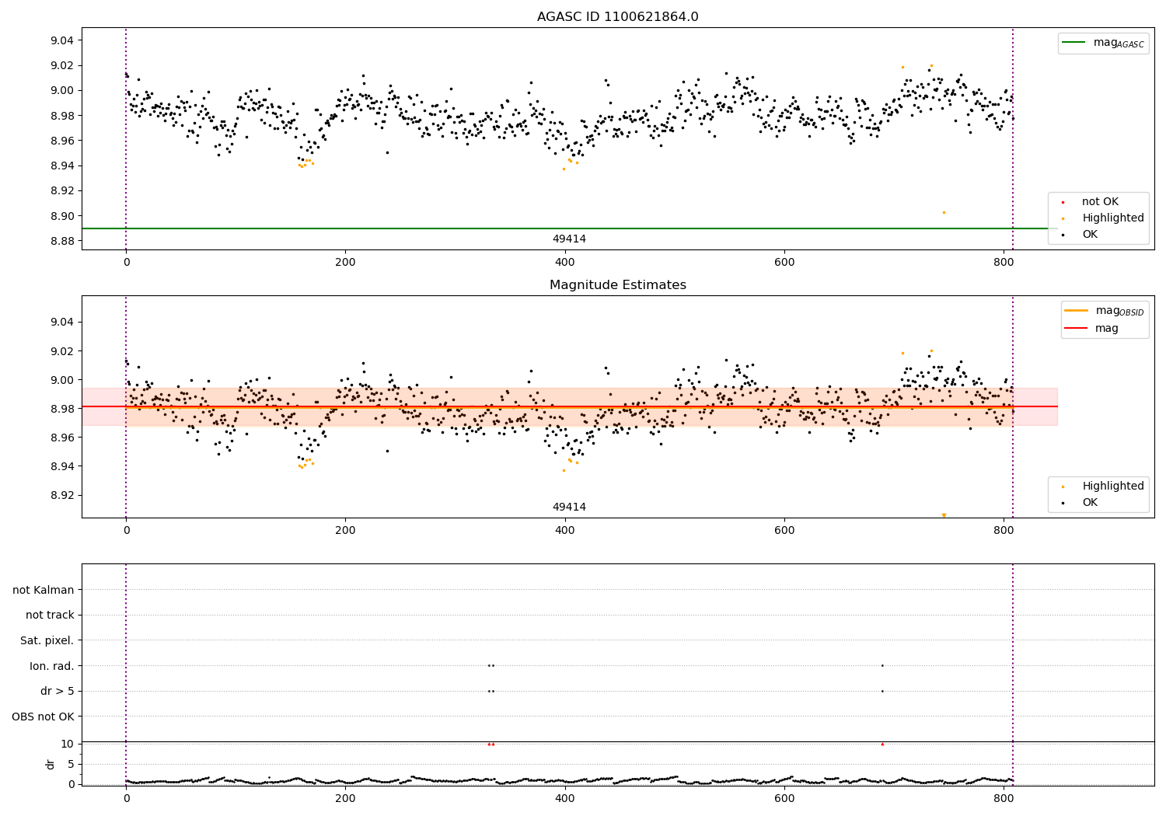Click the '8.88' y-axis tick label
1166x816 pixels.
[x=62, y=241]
